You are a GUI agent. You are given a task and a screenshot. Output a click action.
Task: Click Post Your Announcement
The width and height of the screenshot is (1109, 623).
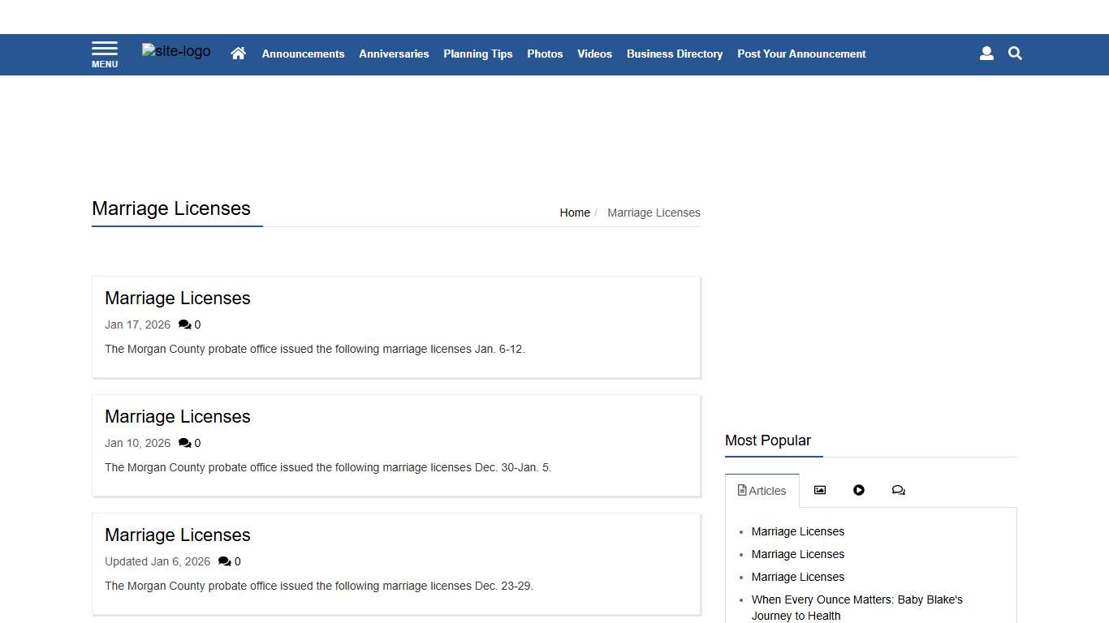[801, 54]
